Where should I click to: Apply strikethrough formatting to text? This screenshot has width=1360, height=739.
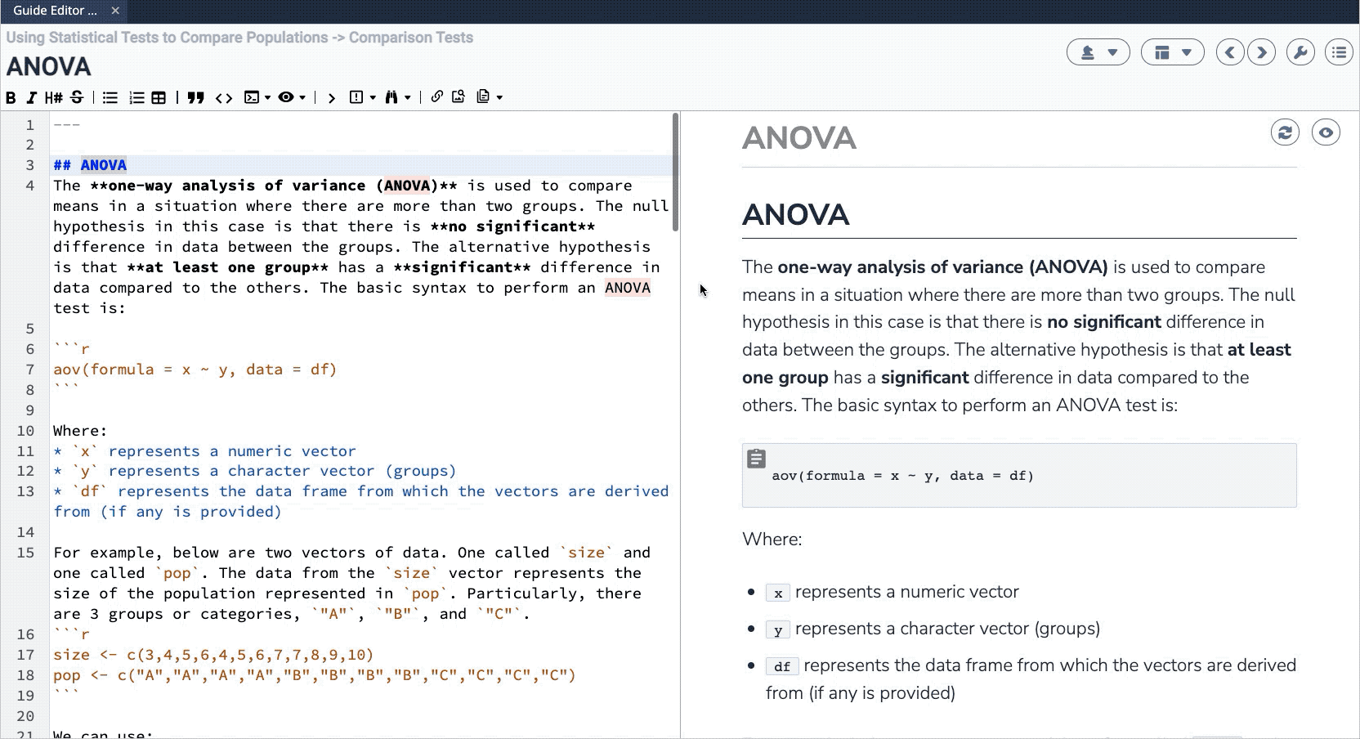[x=77, y=97]
